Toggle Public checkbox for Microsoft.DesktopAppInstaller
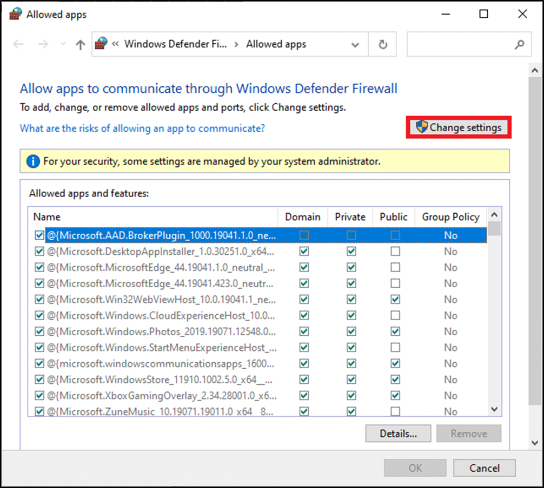The image size is (544, 488). (x=395, y=252)
